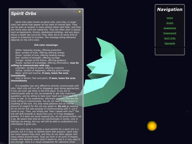Open the Awakenings navigation link
This screenshot has height=144, width=192.
pos(170,28)
